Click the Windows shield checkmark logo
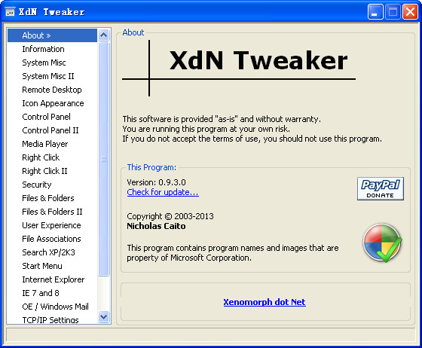The image size is (422, 348). (x=382, y=243)
